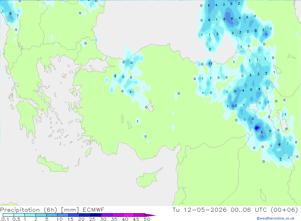Screen dimensions: 301x221
Task: Click the '25' legend scale label
Action: (92, 219)
